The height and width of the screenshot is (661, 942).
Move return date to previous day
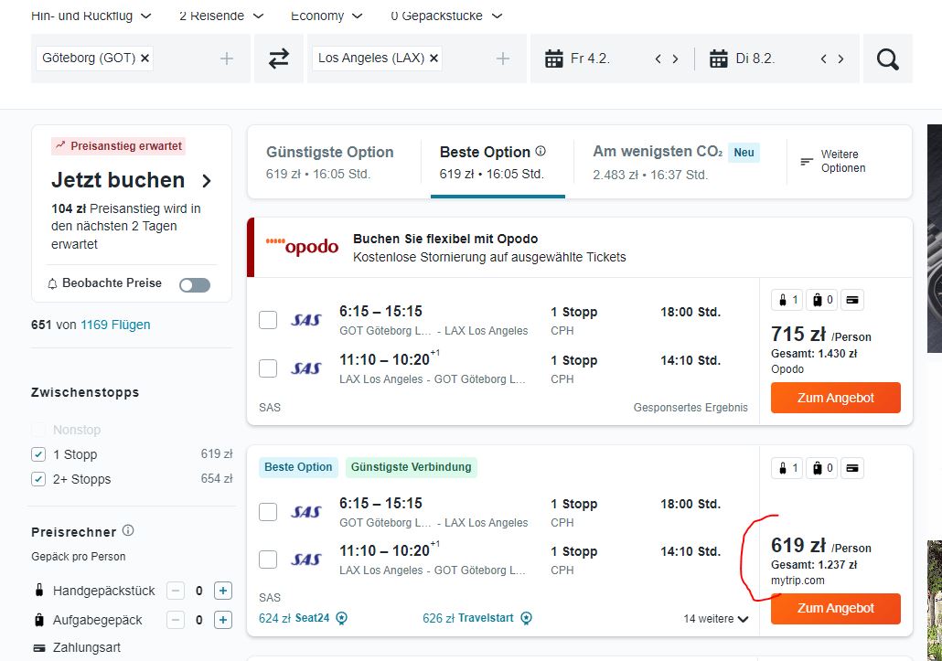(824, 59)
